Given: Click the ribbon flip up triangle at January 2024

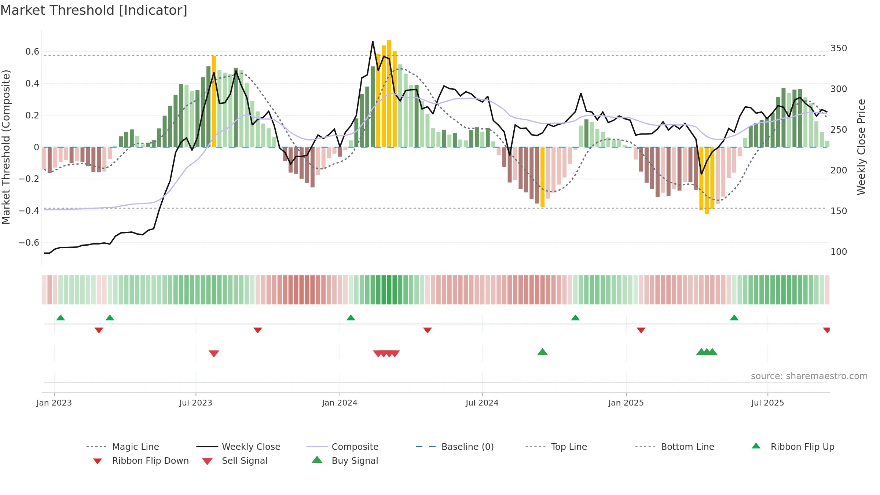Looking at the screenshot, I should 351,318.
